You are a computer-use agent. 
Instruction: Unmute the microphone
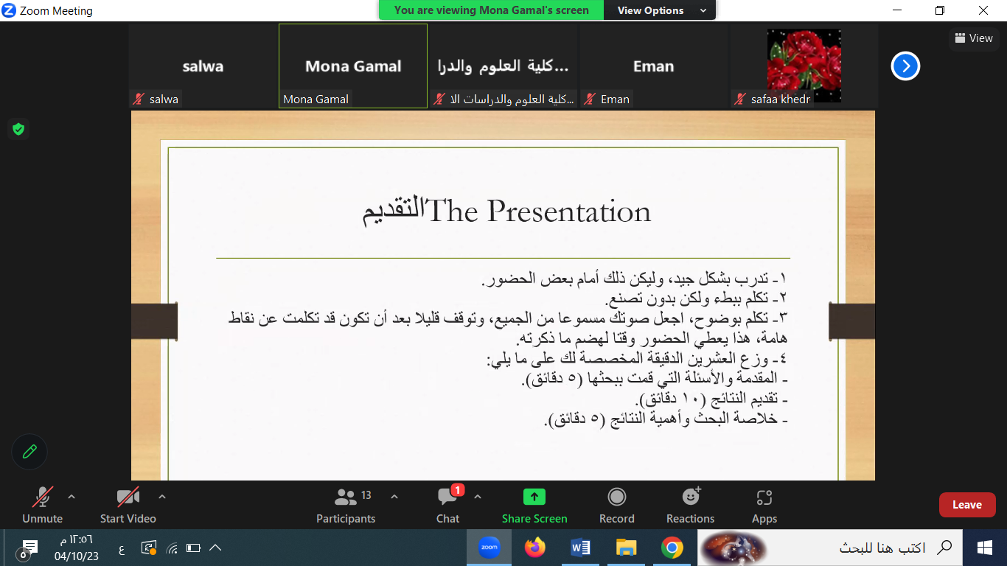coord(43,506)
